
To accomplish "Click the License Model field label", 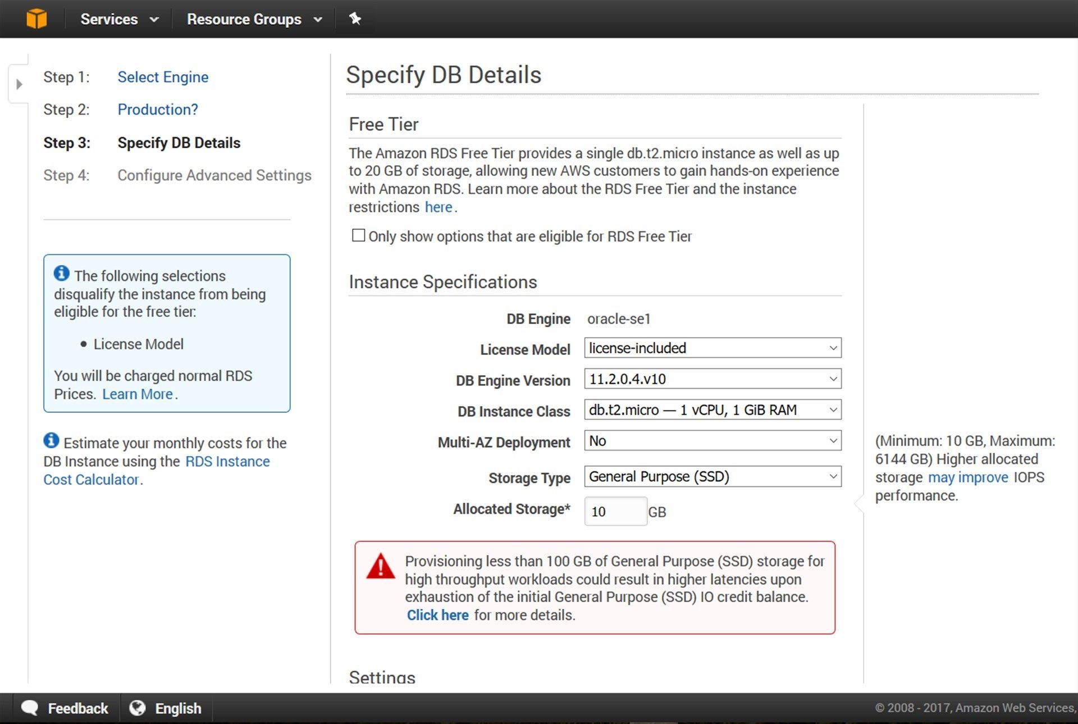I will 525,350.
